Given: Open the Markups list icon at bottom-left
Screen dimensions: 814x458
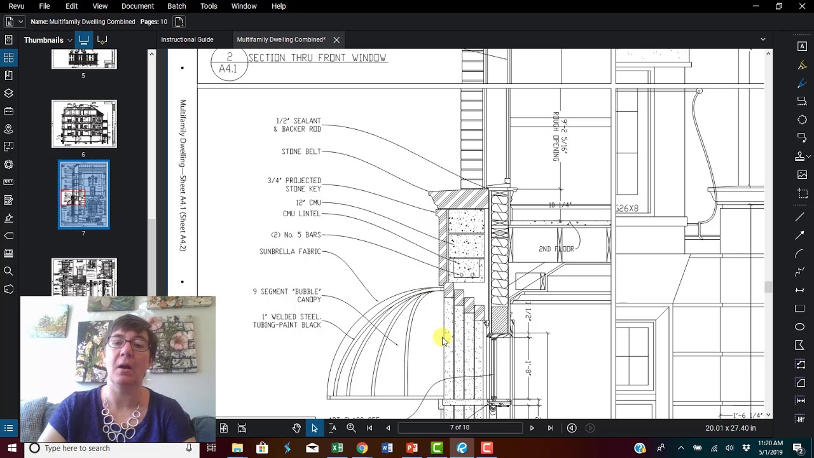Looking at the screenshot, I should click(x=9, y=428).
